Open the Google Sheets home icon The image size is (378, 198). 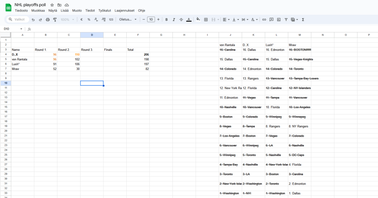tap(8, 8)
